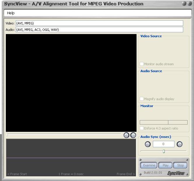Click the audio waveform display panel
This screenshot has height=181, width=194.
[71, 157]
